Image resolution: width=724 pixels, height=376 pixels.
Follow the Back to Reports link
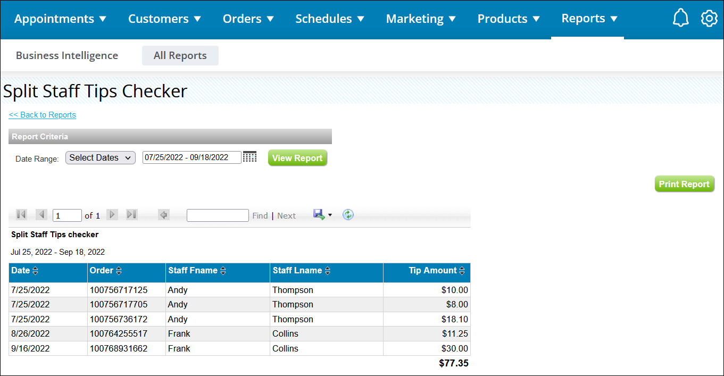[43, 115]
